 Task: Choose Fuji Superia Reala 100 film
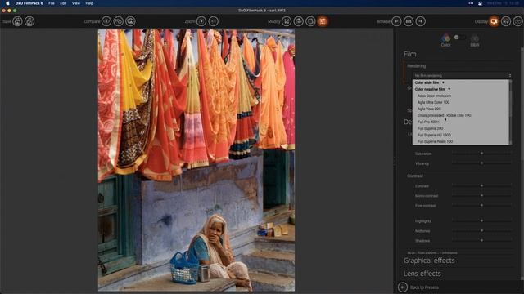pos(435,141)
